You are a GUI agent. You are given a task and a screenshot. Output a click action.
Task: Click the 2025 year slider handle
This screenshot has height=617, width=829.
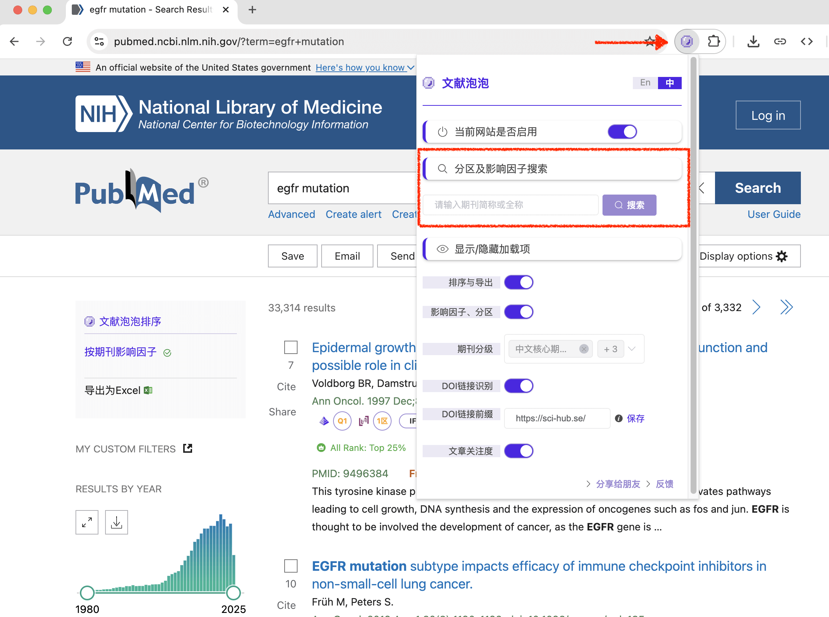click(234, 592)
